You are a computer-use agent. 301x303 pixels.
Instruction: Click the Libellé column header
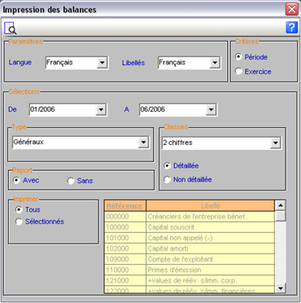point(211,206)
